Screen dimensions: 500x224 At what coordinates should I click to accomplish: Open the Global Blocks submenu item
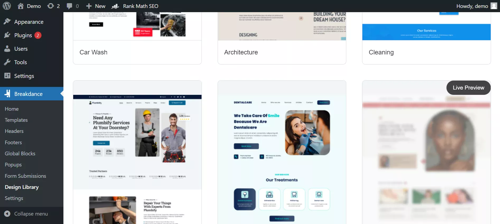coord(20,153)
